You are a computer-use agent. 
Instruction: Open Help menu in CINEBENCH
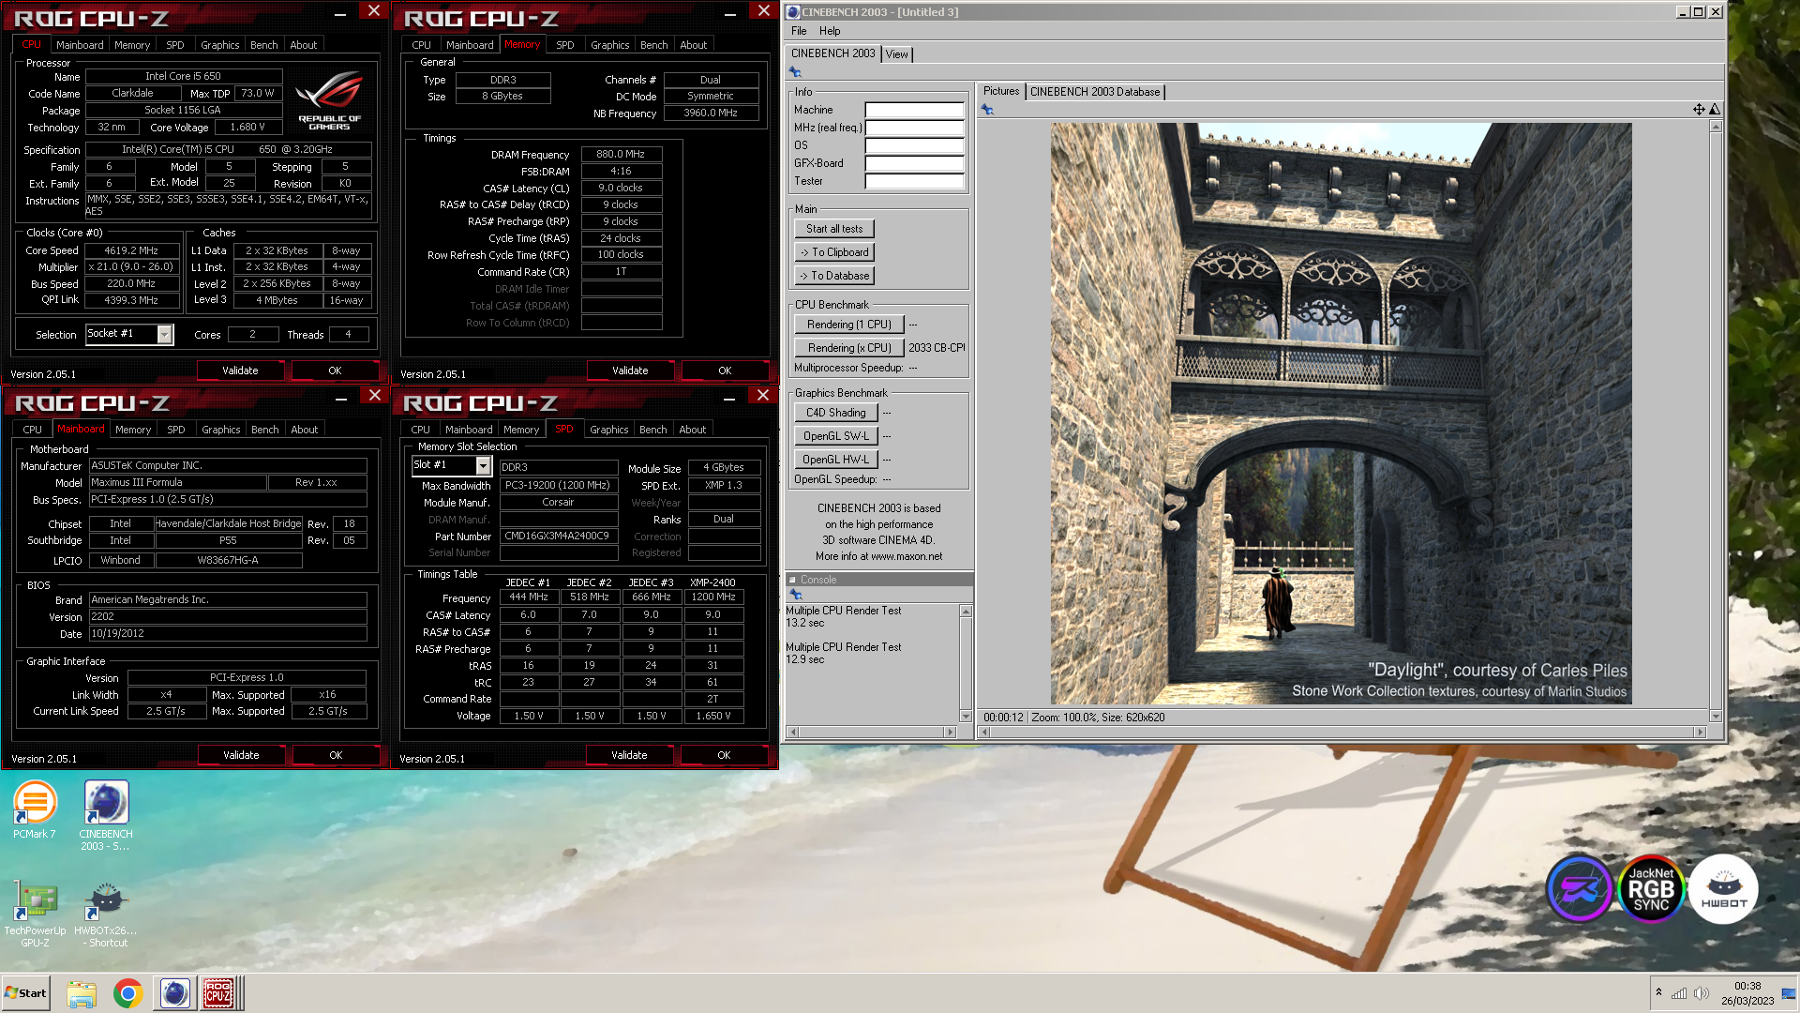(830, 31)
